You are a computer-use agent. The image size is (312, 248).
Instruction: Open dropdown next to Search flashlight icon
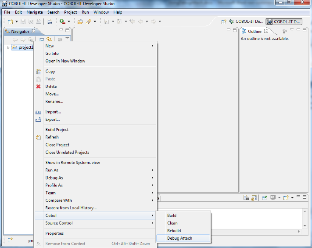pyautogui.click(x=95, y=22)
